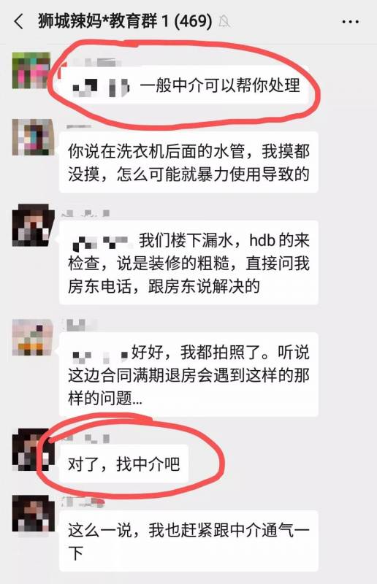Open the avatar beside the hdb message
The image size is (377, 584).
coord(33,225)
